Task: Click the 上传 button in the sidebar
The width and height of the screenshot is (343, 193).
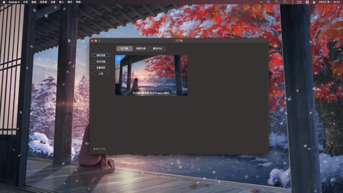Action: tap(100, 73)
